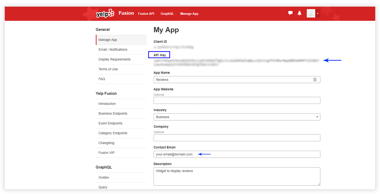Viewport: 380px width, 194px height.
Task: Open the Terms of Use link
Action: pos(108,69)
